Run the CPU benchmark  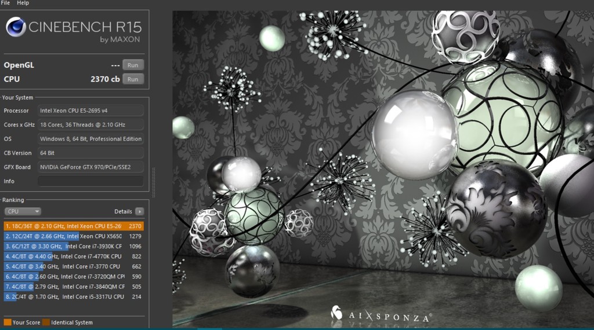coord(133,79)
